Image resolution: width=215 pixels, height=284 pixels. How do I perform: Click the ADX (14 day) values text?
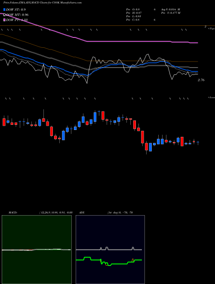coord(120,213)
